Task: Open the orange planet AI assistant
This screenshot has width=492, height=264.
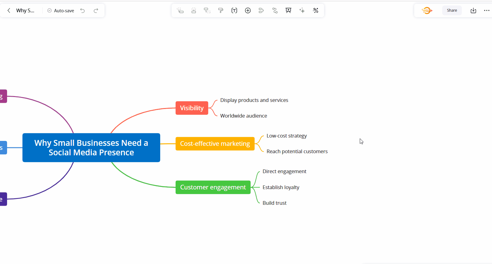Action: pos(427,10)
